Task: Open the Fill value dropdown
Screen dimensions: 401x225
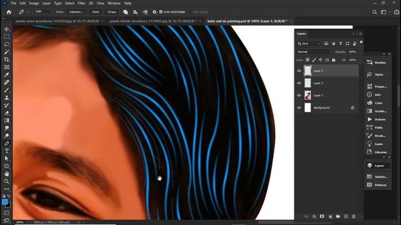Action: (x=360, y=60)
